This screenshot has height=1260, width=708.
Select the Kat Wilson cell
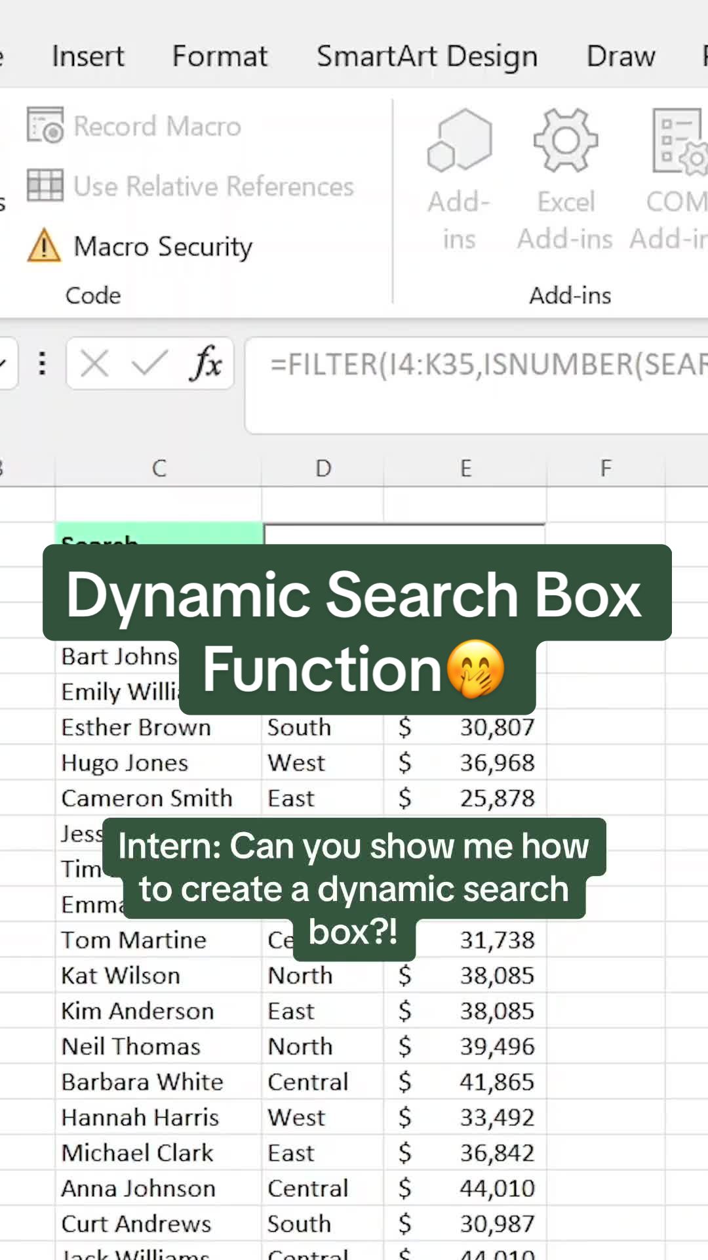159,975
